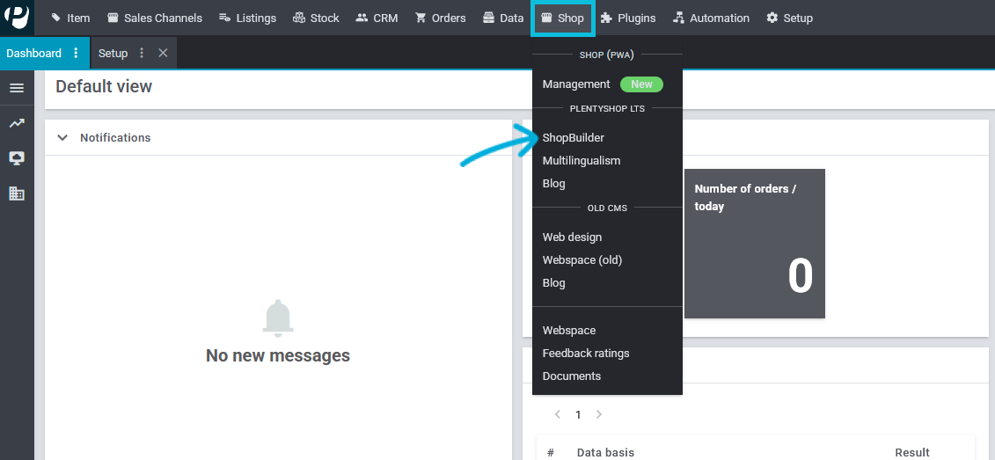Click the building sidebar icon
Image resolution: width=995 pixels, height=460 pixels.
tap(17, 193)
